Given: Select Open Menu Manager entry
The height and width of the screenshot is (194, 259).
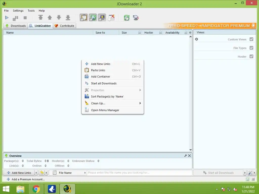Looking at the screenshot, I should click(x=113, y=110).
